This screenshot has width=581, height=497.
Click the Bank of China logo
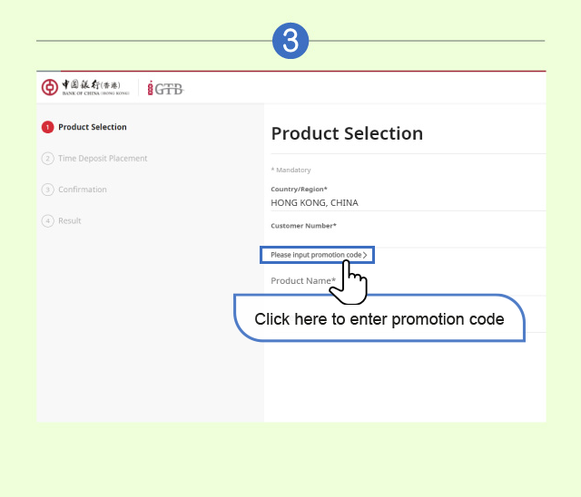click(x=86, y=87)
